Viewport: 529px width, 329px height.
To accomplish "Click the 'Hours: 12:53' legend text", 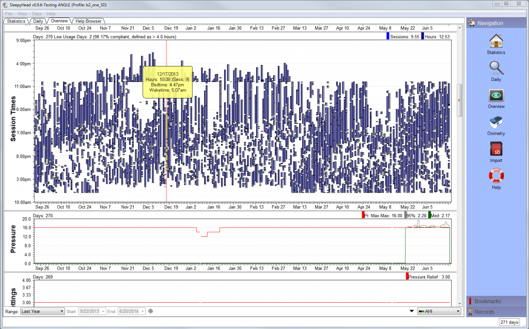I will pyautogui.click(x=437, y=37).
